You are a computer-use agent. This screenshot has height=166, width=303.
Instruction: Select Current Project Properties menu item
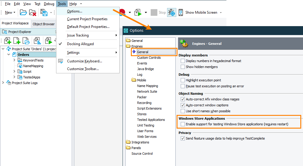88,19
